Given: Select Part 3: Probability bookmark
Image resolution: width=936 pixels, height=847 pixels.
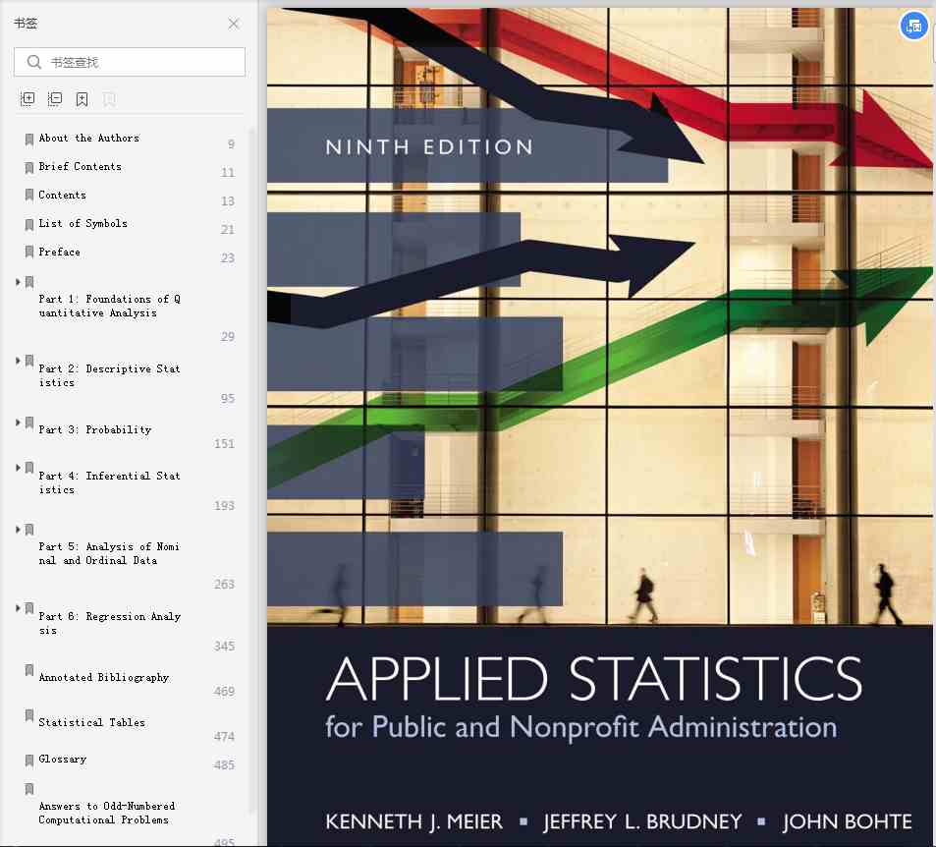Looking at the screenshot, I should [x=95, y=430].
